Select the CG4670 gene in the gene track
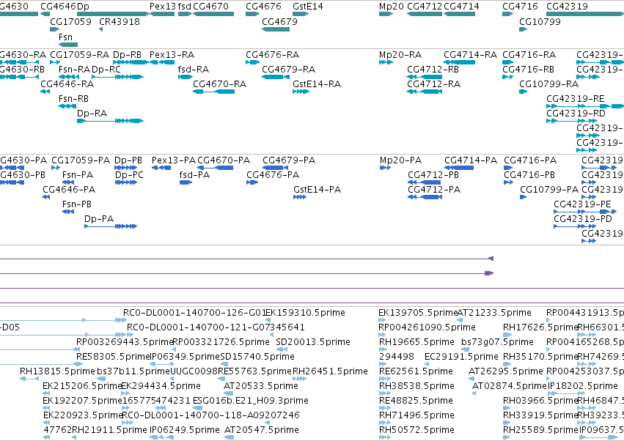The height and width of the screenshot is (441, 624). click(213, 14)
